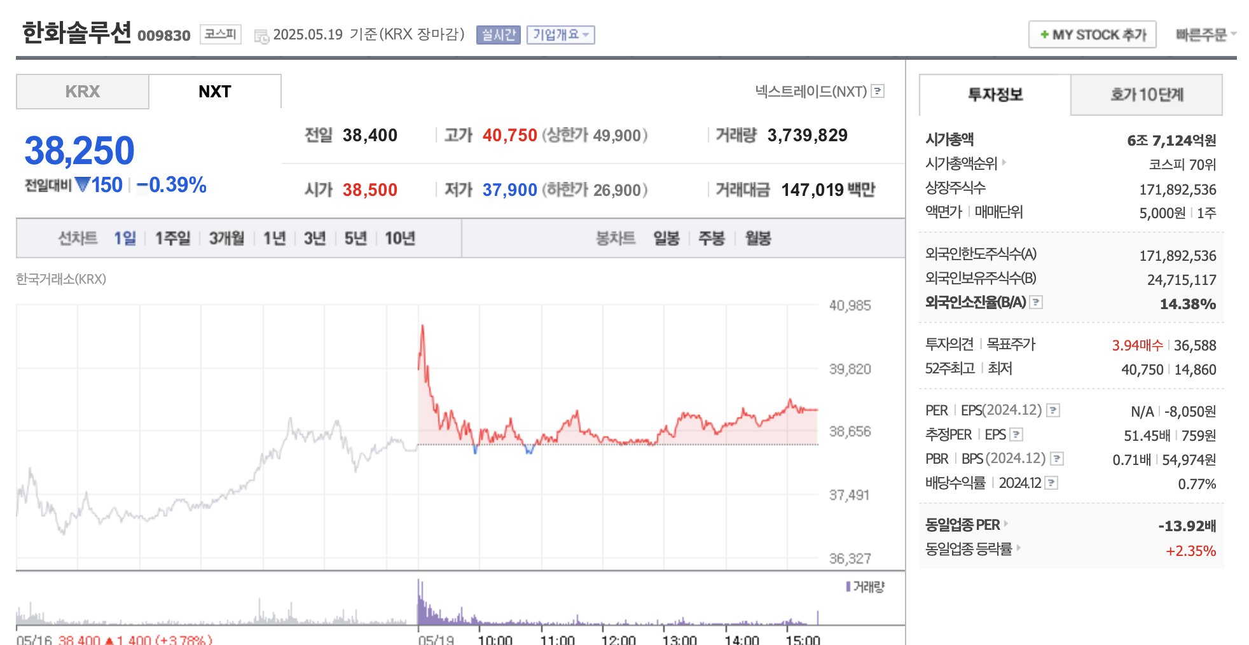Screen dimensions: 1249x645
Task: Switch to 주봉 candlestick chart
Action: [x=712, y=239]
